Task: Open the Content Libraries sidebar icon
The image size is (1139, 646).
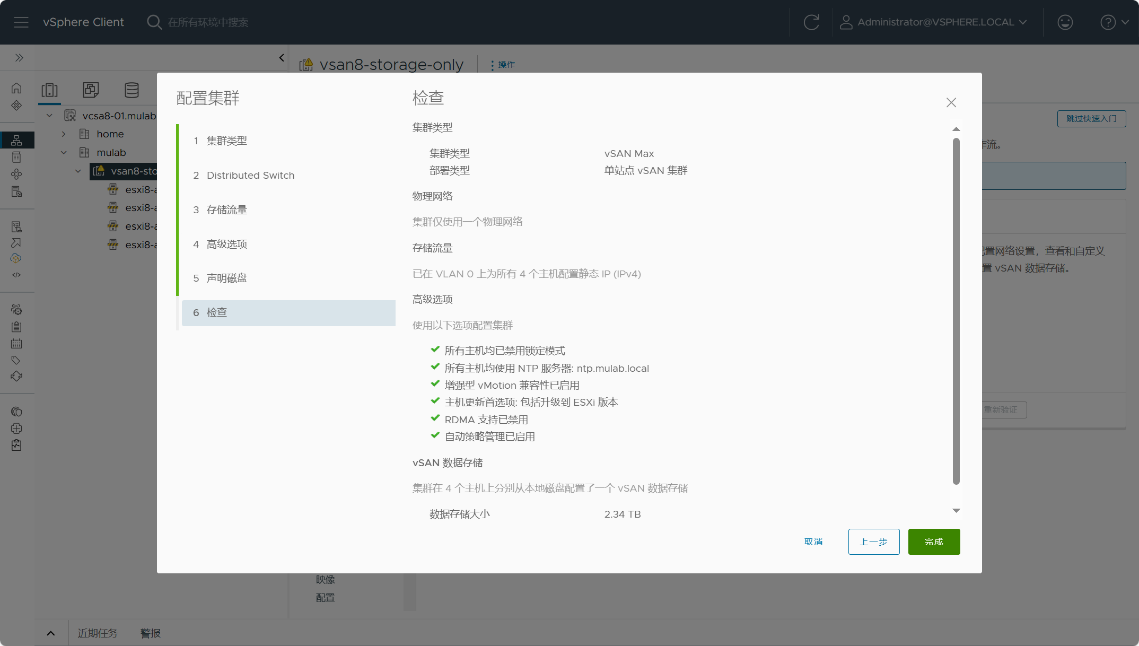Action: 16,157
